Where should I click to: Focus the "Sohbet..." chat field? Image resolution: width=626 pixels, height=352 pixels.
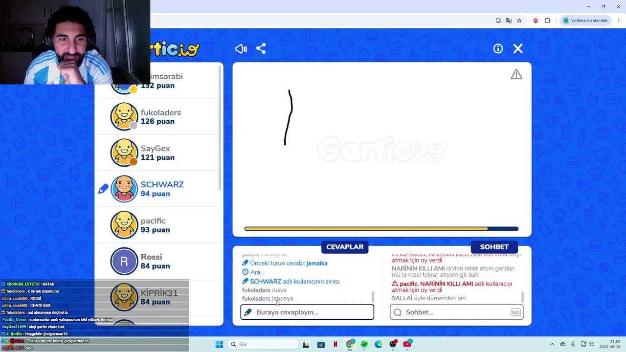click(456, 312)
